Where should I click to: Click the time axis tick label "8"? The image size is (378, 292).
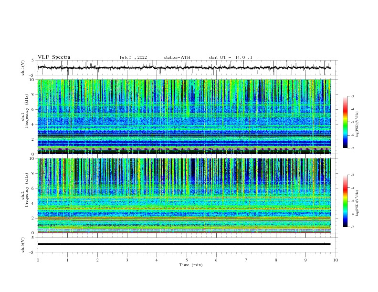[276, 260]
